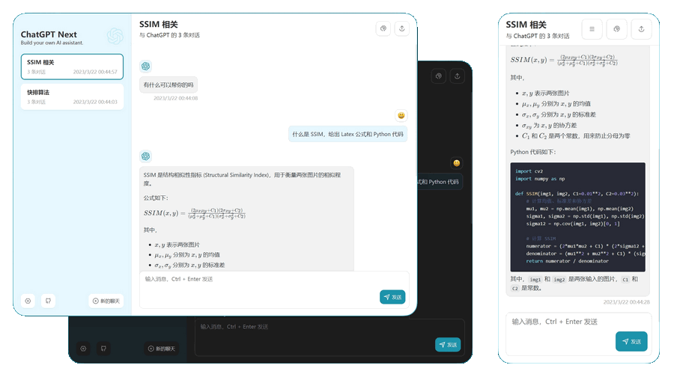674x377 pixels.
Task: Click "新的聊天" button in light sidebar
Action: [106, 301]
